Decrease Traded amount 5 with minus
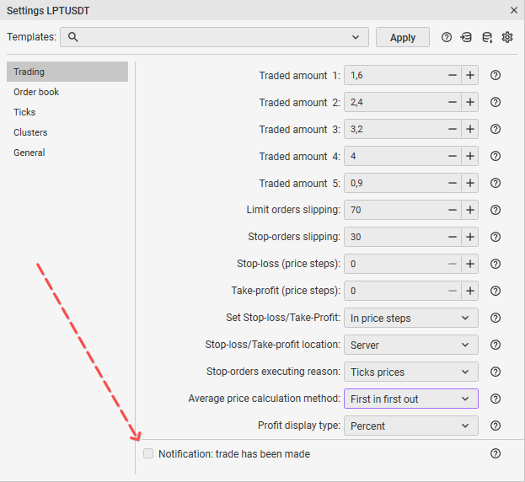The height and width of the screenshot is (482, 525). [453, 183]
